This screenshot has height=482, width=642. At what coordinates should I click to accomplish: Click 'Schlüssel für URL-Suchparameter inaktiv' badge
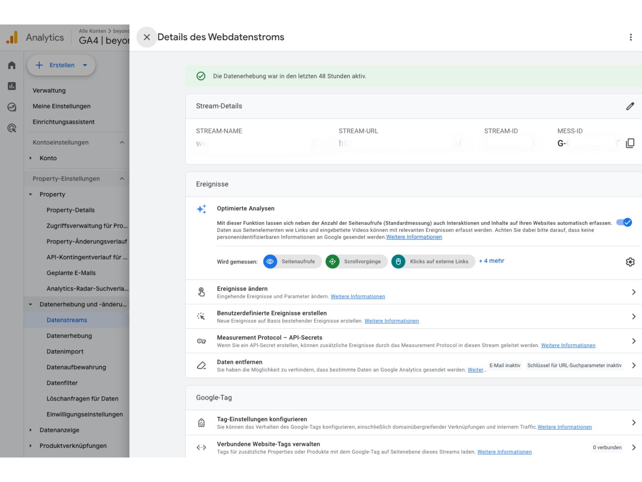574,366
